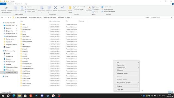Viewport: 174px width, 98px height.
Task: Click Edit in the ribbon Open group
Action: pyautogui.click(x=96, y=9)
